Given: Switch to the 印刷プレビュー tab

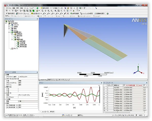Looking at the screenshot, I should pyautogui.click(x=52, y=80).
